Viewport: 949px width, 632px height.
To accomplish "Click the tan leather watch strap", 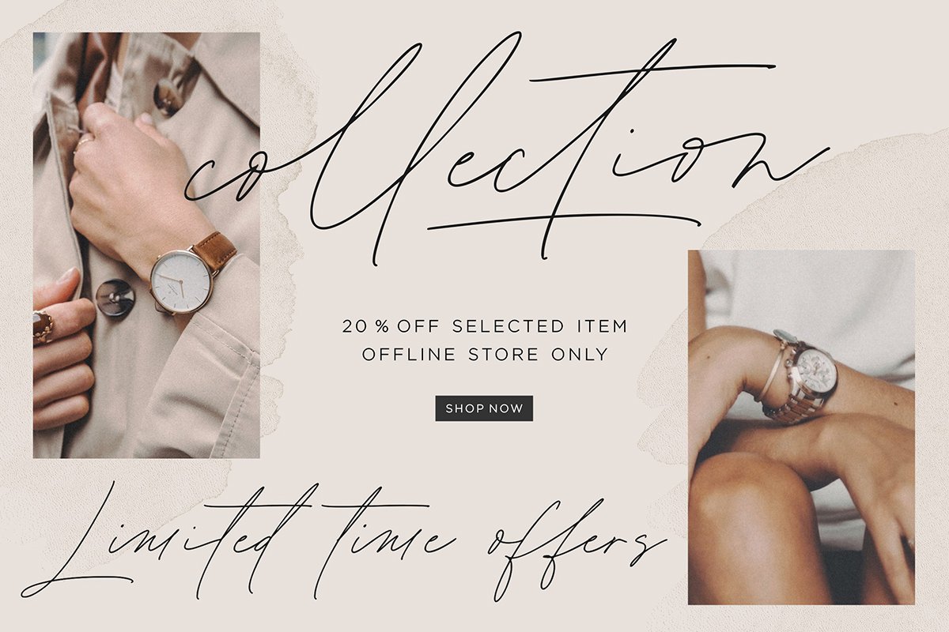I will coord(214,251).
